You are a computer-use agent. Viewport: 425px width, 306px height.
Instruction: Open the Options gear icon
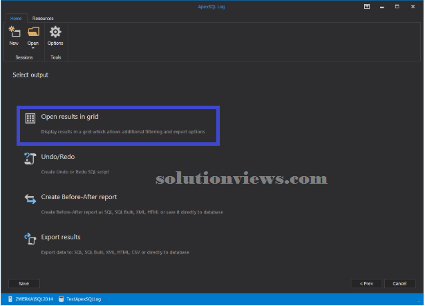coord(55,32)
